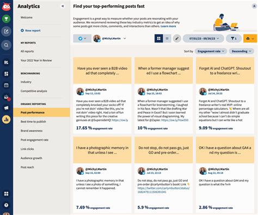
Task: Select Welcome in the Analytics menu
Action: (x=27, y=17)
